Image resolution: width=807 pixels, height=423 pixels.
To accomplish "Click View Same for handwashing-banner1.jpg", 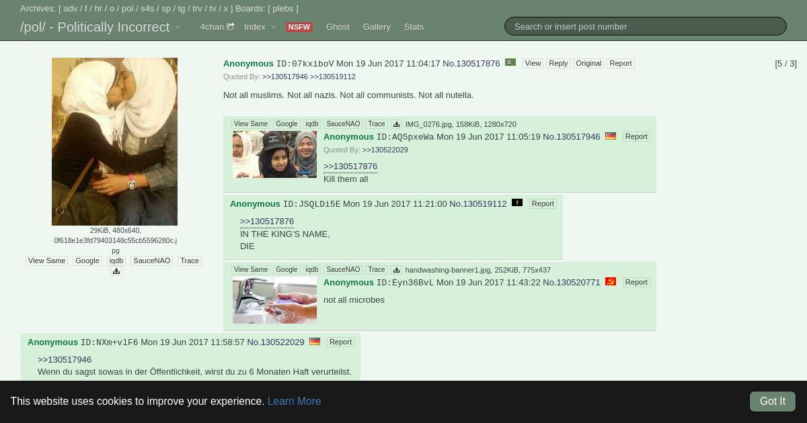I will [251, 270].
